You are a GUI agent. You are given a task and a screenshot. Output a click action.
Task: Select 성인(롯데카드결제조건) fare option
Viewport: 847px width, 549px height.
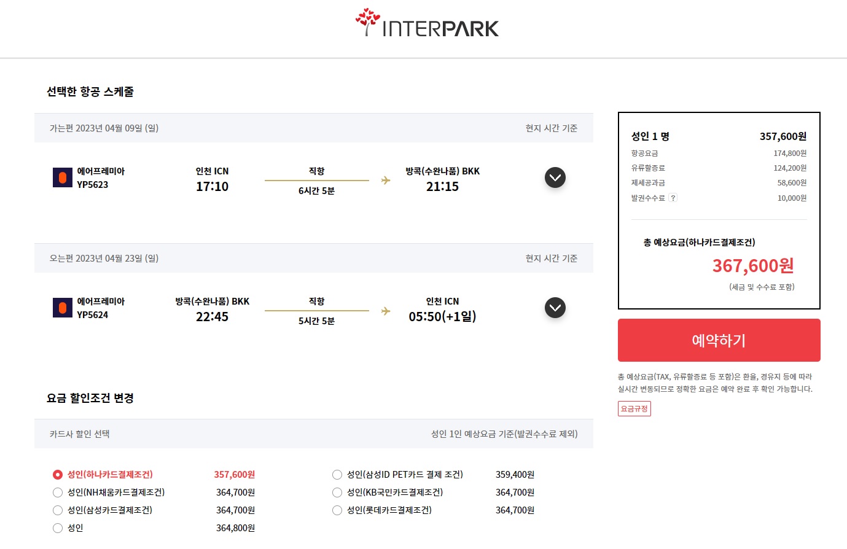(337, 510)
